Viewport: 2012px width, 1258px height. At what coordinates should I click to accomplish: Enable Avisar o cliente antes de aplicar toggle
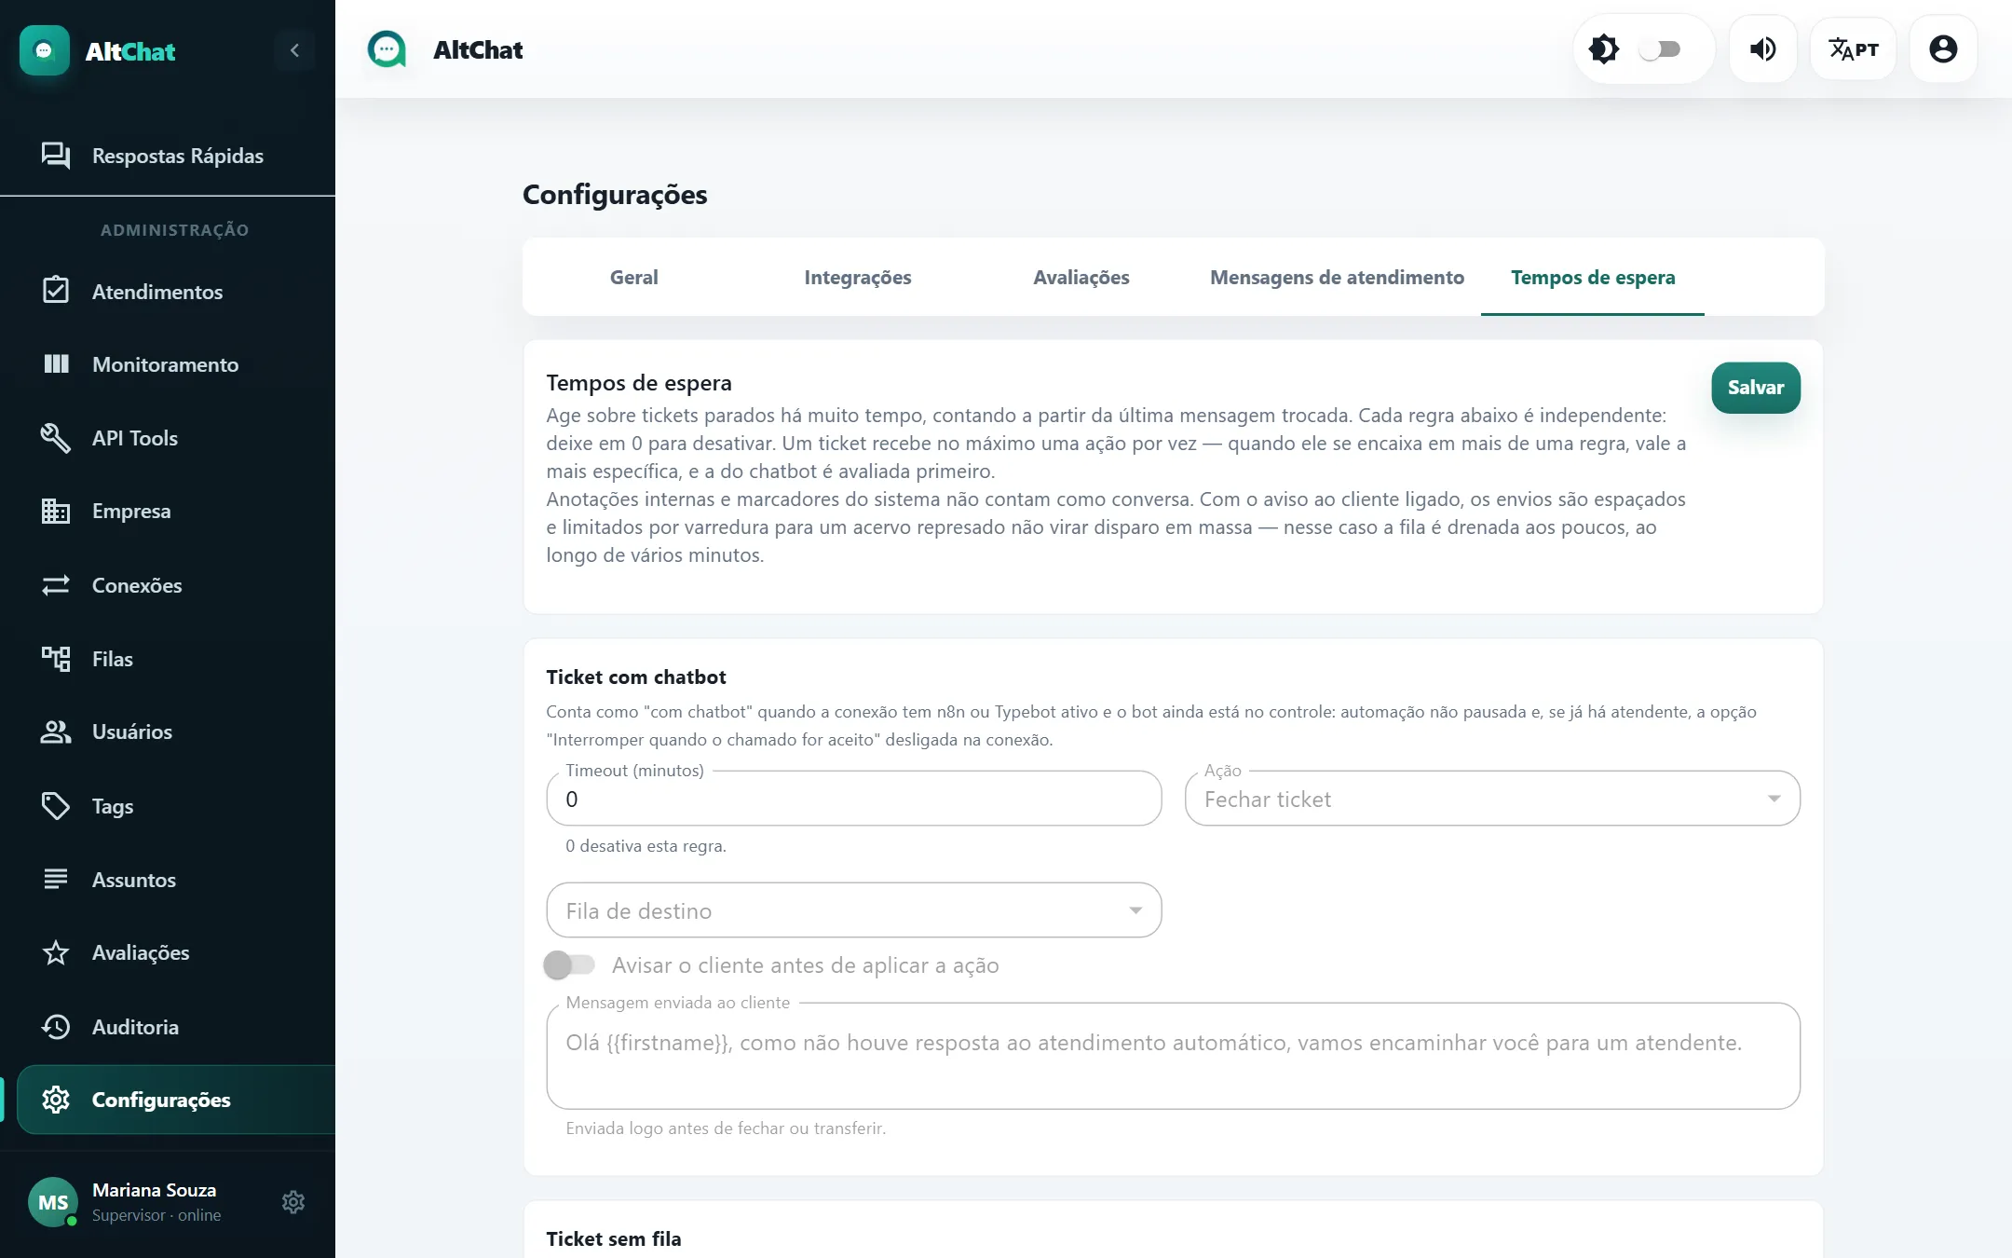[569, 965]
